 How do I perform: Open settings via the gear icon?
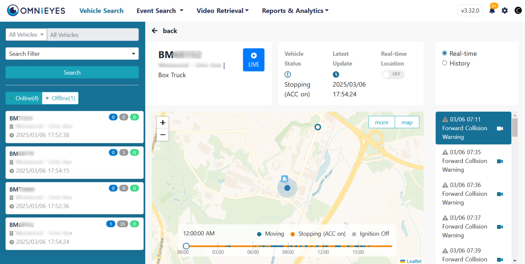click(505, 11)
